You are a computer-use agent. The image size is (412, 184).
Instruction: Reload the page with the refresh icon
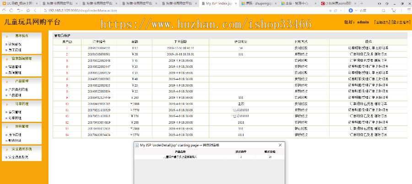(11, 10)
